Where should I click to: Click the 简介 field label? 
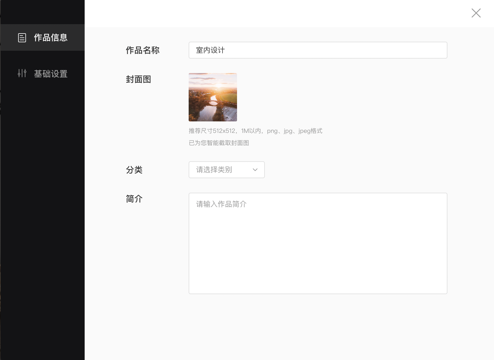click(134, 199)
